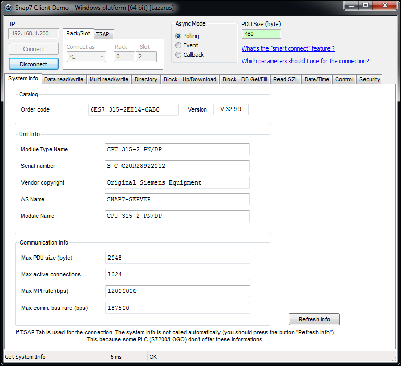Click the IP address field 192.168.1.200
The height and width of the screenshot is (366, 401).
[34, 33]
